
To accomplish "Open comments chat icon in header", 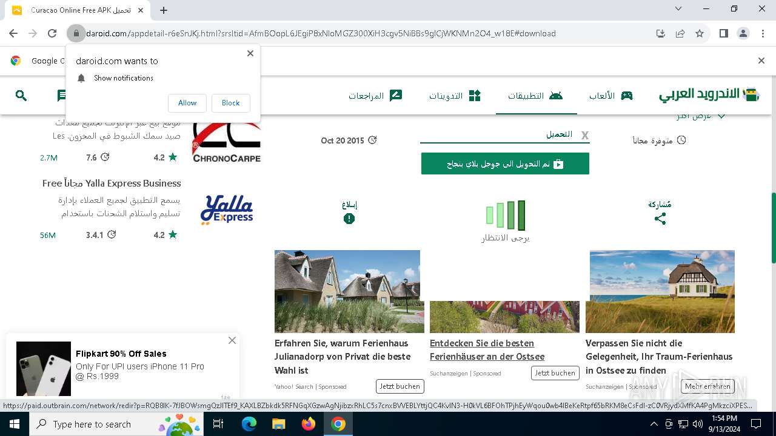I will pos(61,95).
